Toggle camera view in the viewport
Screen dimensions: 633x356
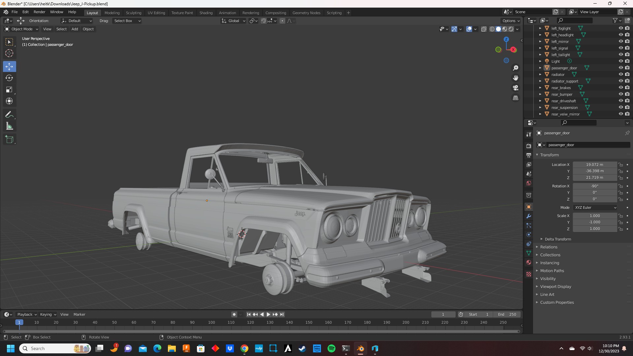516,88
